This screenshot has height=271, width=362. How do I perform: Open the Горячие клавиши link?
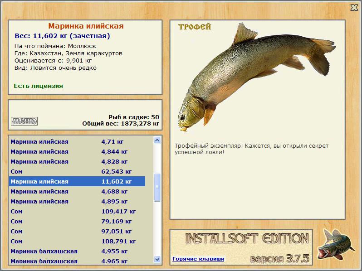(198, 259)
